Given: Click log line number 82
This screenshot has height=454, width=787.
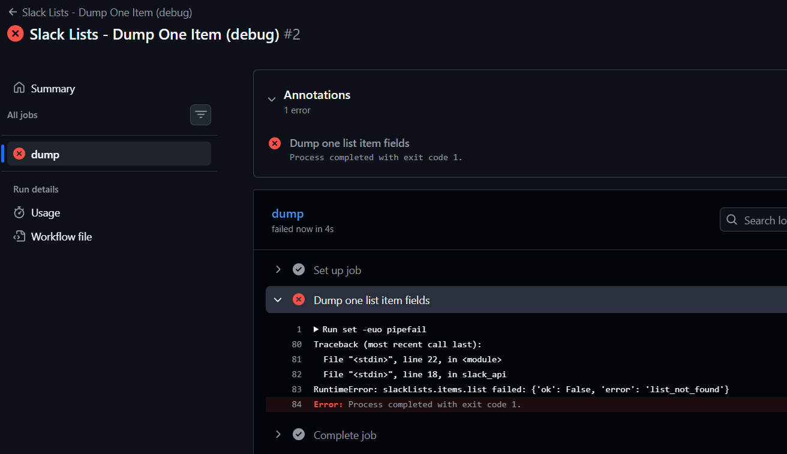Looking at the screenshot, I should click(297, 374).
